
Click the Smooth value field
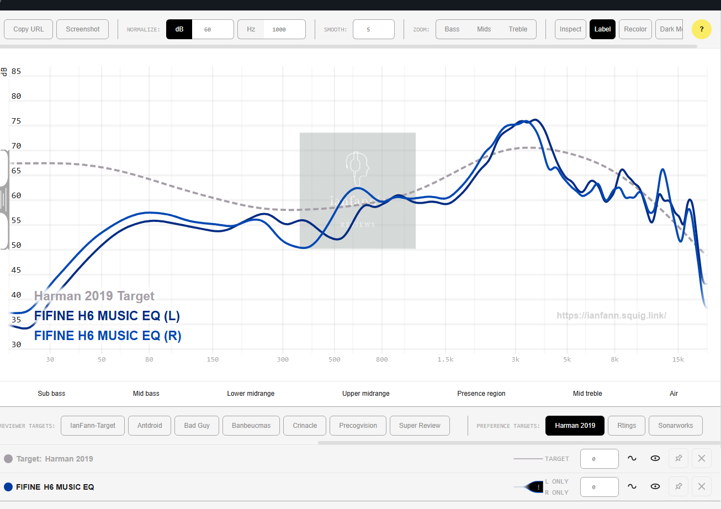coord(374,29)
